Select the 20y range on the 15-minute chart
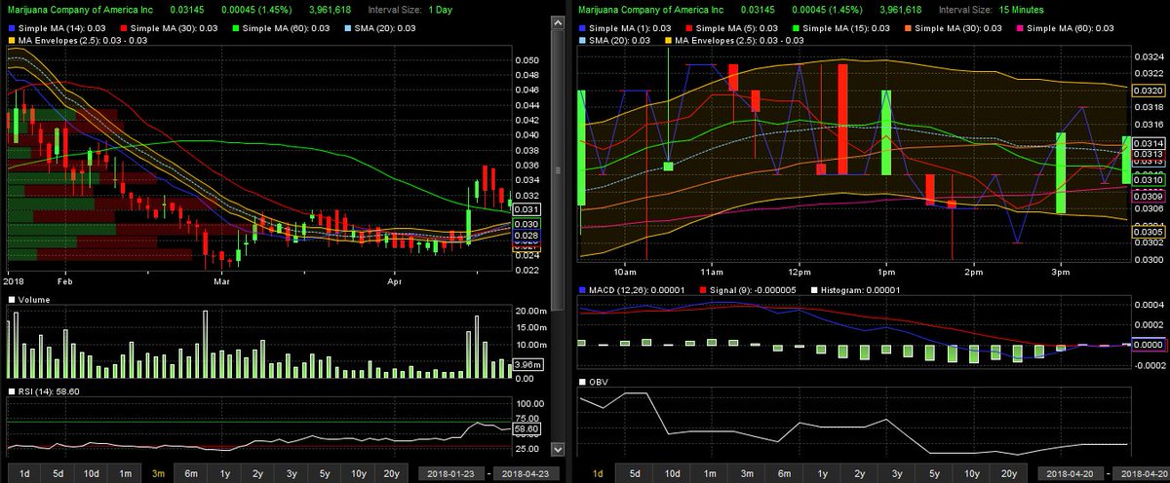 point(1009,473)
